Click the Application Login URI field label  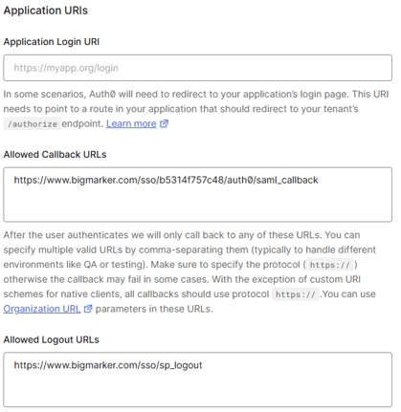pyautogui.click(x=52, y=42)
